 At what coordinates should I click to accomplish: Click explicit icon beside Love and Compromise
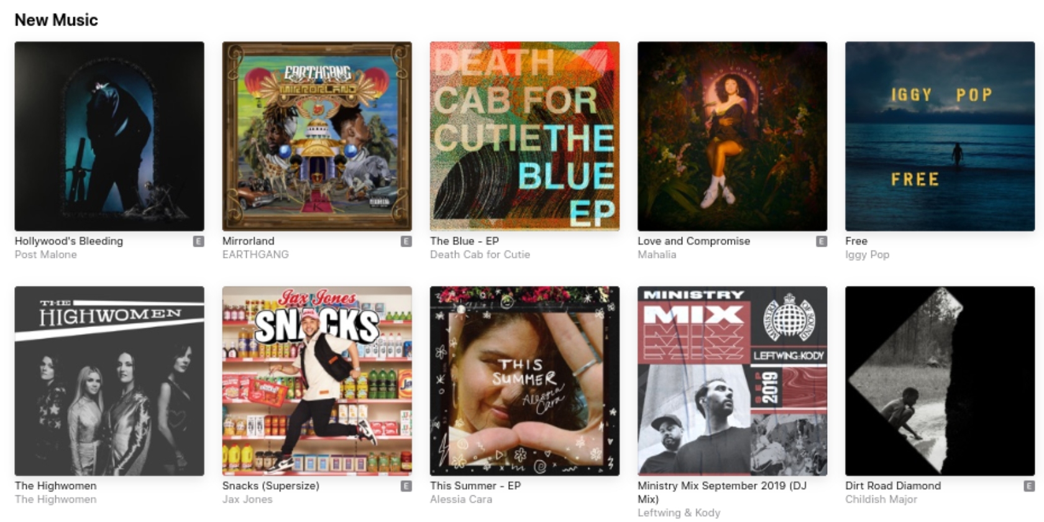click(822, 241)
